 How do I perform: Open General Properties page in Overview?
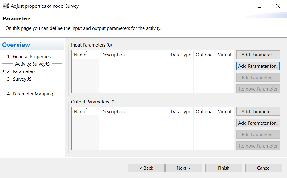pos(31,57)
